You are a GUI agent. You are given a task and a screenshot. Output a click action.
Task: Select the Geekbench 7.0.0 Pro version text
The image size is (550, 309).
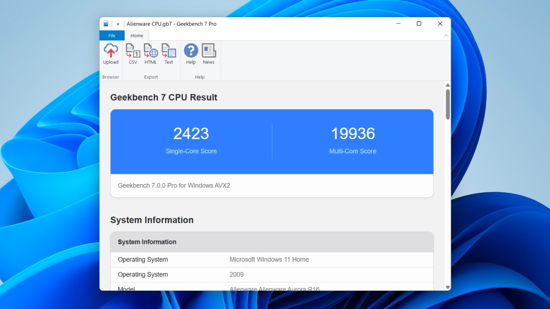click(x=174, y=185)
